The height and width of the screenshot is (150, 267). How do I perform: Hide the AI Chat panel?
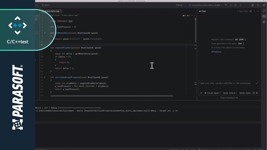point(258,11)
